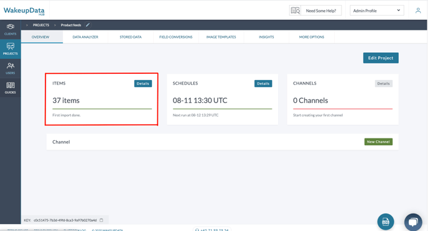This screenshot has width=428, height=231.
Task: Click the Channel section heading
Action: coord(61,142)
